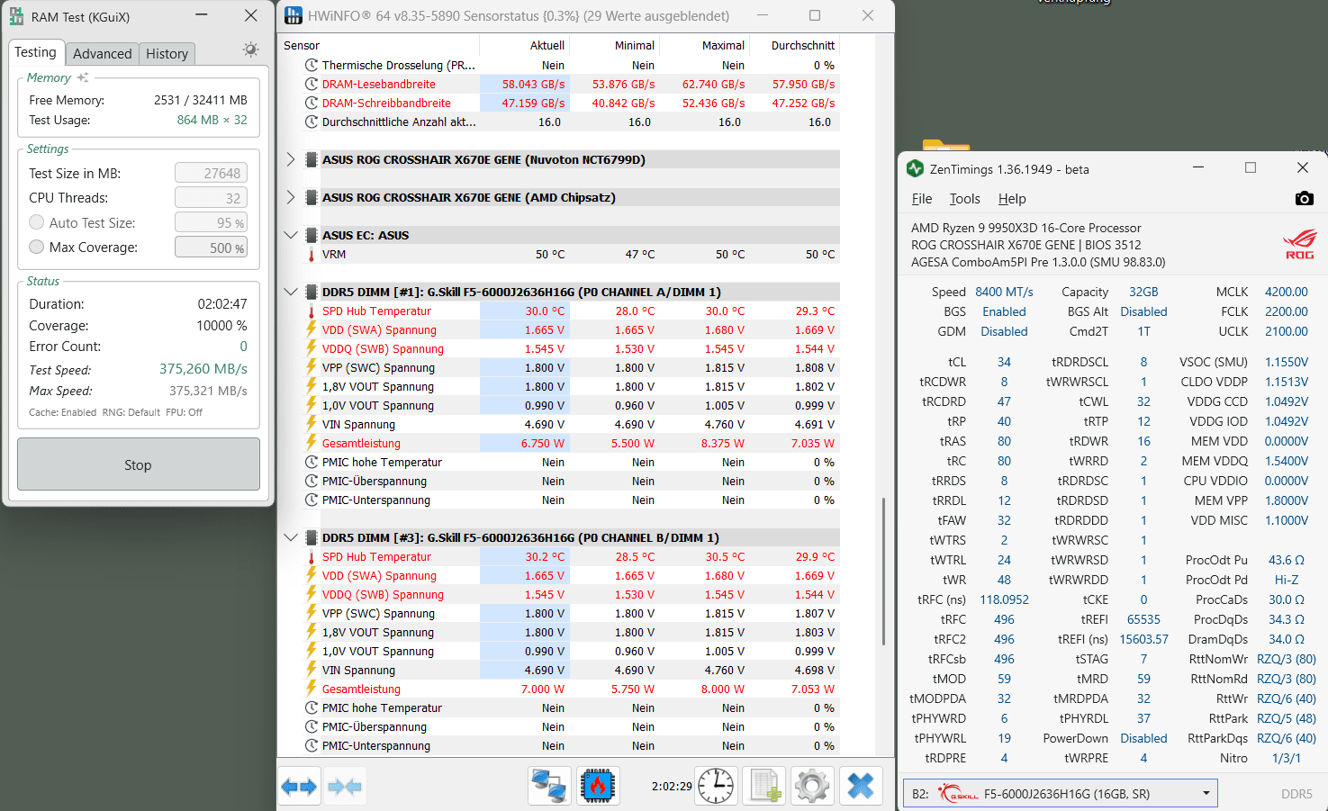
Task: Click the 8400 MT/s speed value
Action: click(x=1004, y=292)
